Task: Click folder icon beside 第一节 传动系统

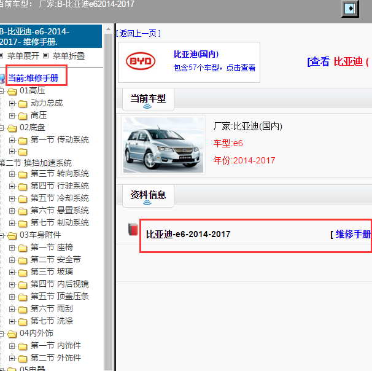Action: 23,141
